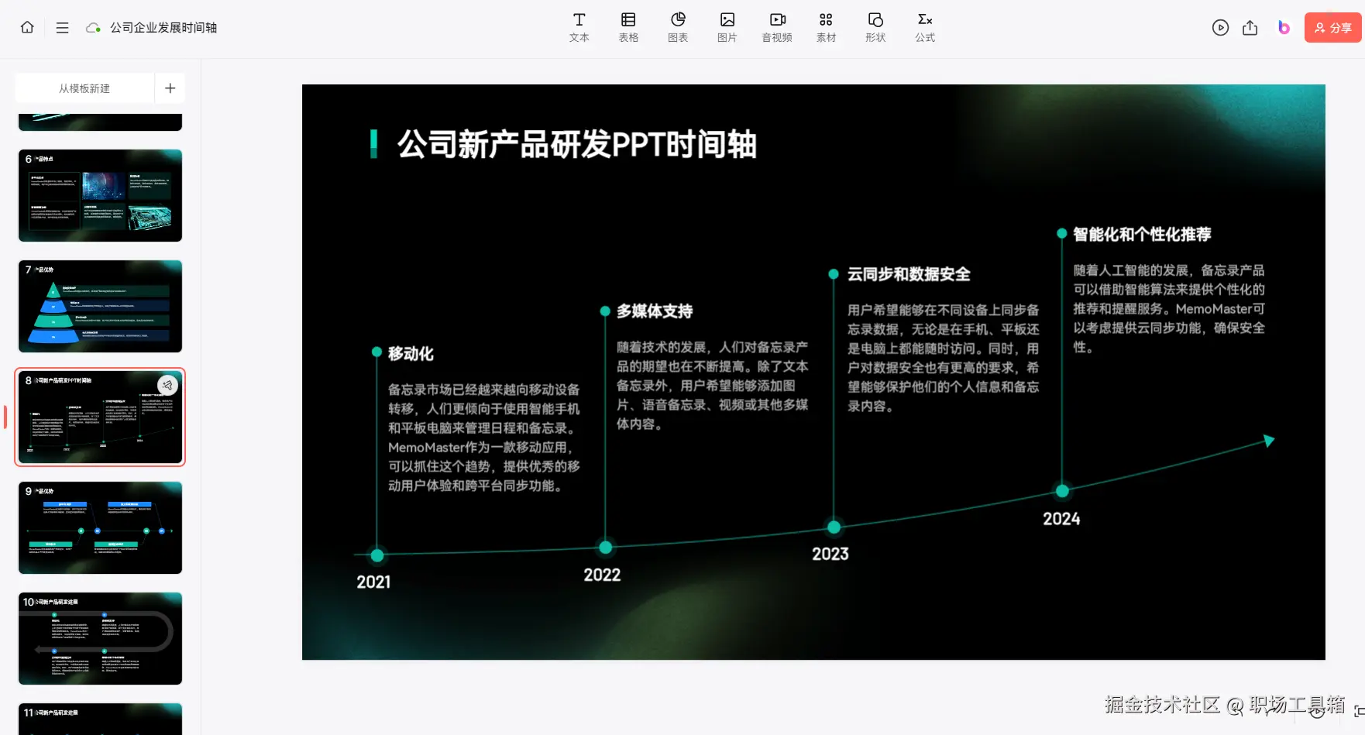The height and width of the screenshot is (735, 1365).
Task: Click the 分享 share button
Action: click(x=1332, y=28)
